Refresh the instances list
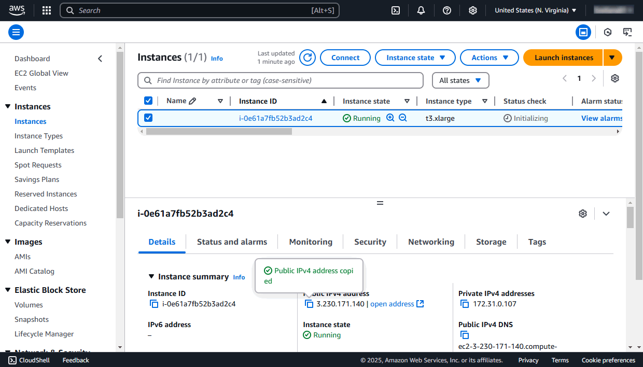The image size is (643, 367). [307, 58]
